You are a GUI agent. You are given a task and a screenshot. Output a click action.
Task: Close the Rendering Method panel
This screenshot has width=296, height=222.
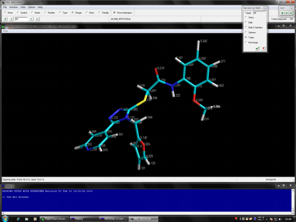pyautogui.click(x=265, y=8)
